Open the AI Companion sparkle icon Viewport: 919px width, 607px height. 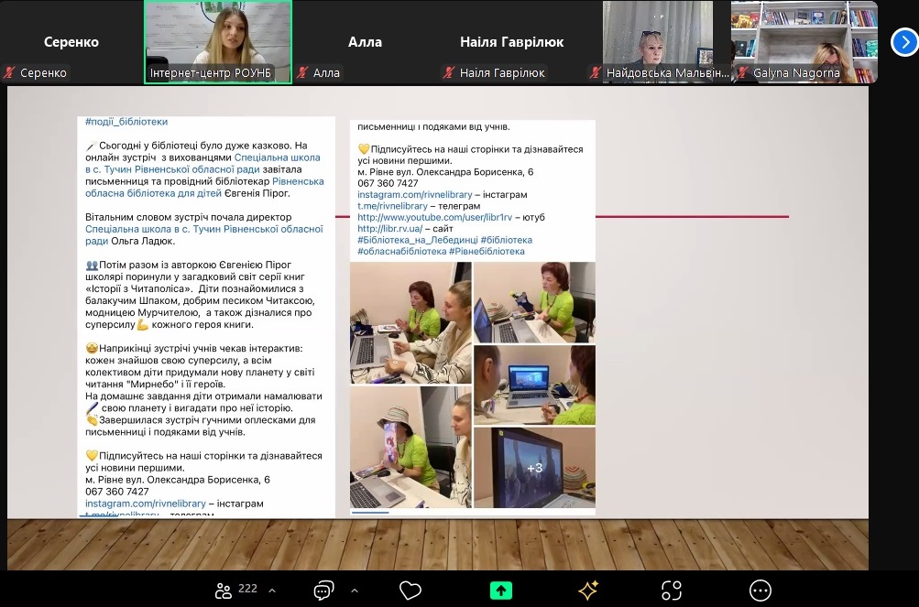(x=588, y=591)
